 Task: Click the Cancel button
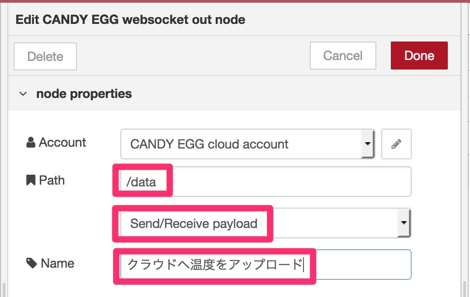tap(343, 56)
